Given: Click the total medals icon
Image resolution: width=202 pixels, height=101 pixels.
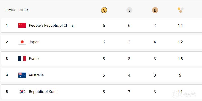Looking at the screenshot, I should coord(181,10).
